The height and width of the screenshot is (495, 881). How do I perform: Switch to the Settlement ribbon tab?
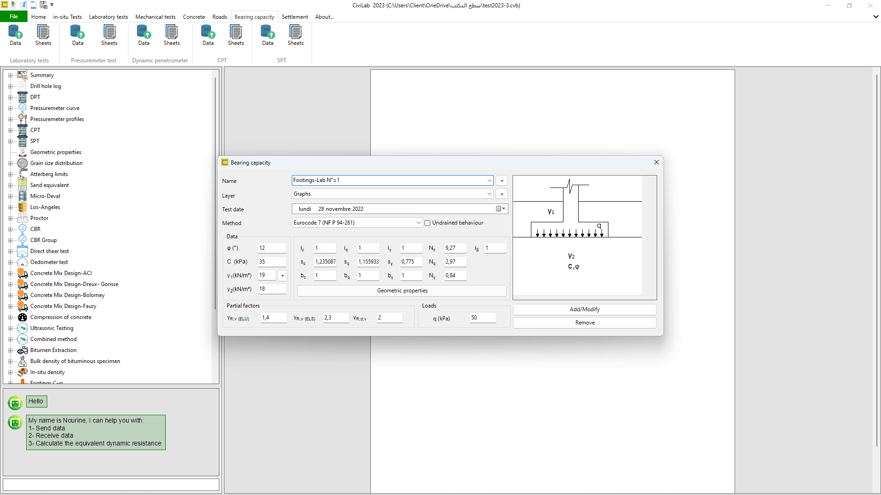295,17
